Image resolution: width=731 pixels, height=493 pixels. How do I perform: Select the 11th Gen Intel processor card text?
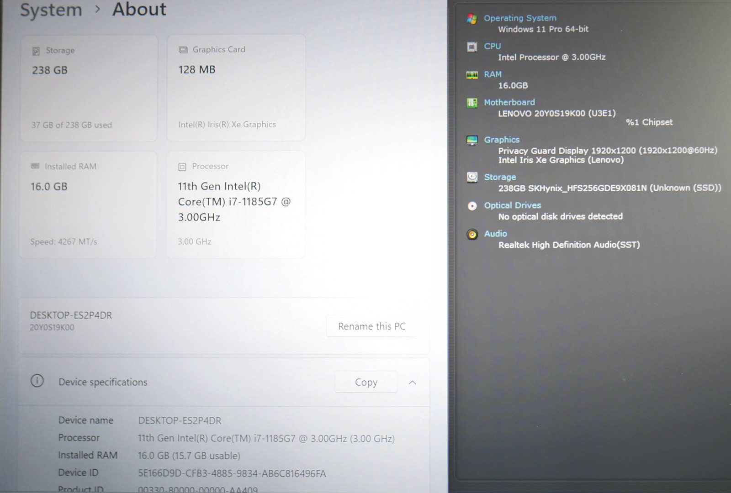click(234, 202)
